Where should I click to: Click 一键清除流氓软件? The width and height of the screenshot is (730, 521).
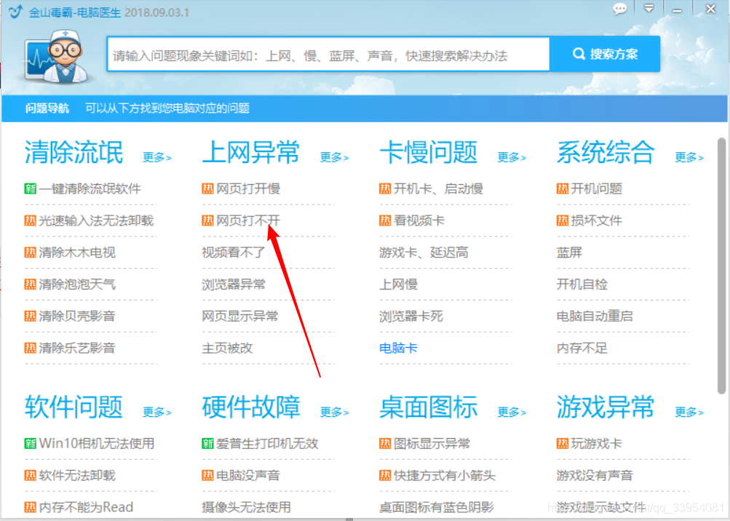(x=90, y=189)
